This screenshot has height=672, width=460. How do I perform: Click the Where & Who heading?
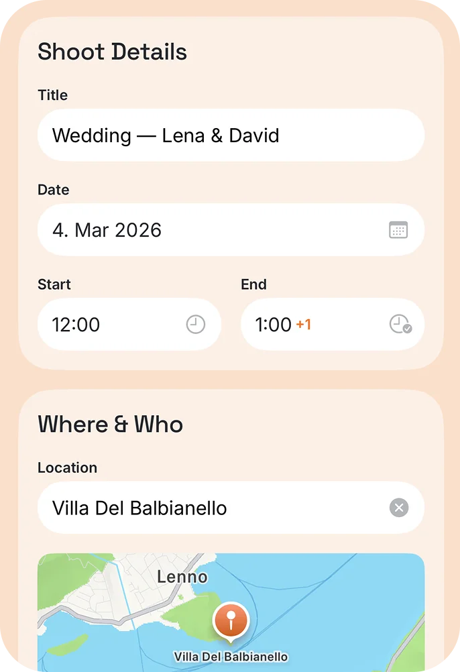pyautogui.click(x=110, y=425)
